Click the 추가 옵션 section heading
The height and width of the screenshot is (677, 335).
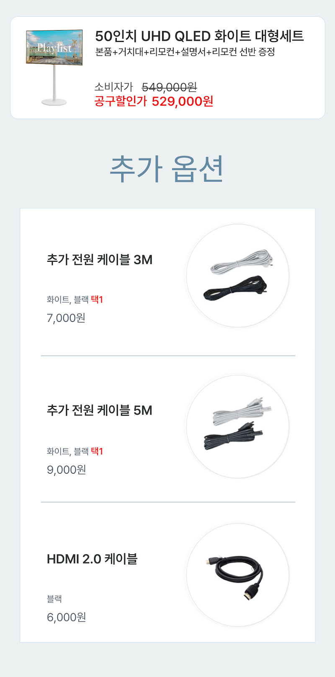(x=167, y=169)
